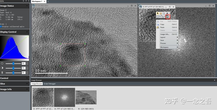This screenshot has height=110, width=217.
Task: Expand the Control section
Action: point(27,78)
